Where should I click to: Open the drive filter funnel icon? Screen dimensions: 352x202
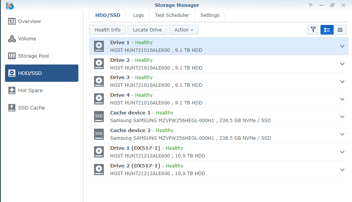(313, 30)
